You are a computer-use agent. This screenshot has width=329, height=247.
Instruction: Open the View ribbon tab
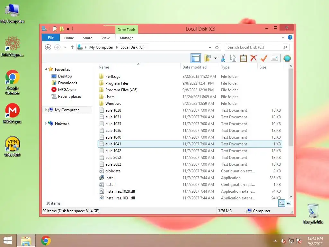tap(105, 38)
